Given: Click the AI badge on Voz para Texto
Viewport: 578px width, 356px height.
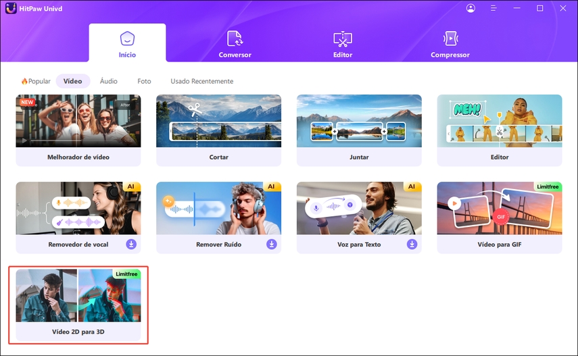Looking at the screenshot, I should pos(412,186).
